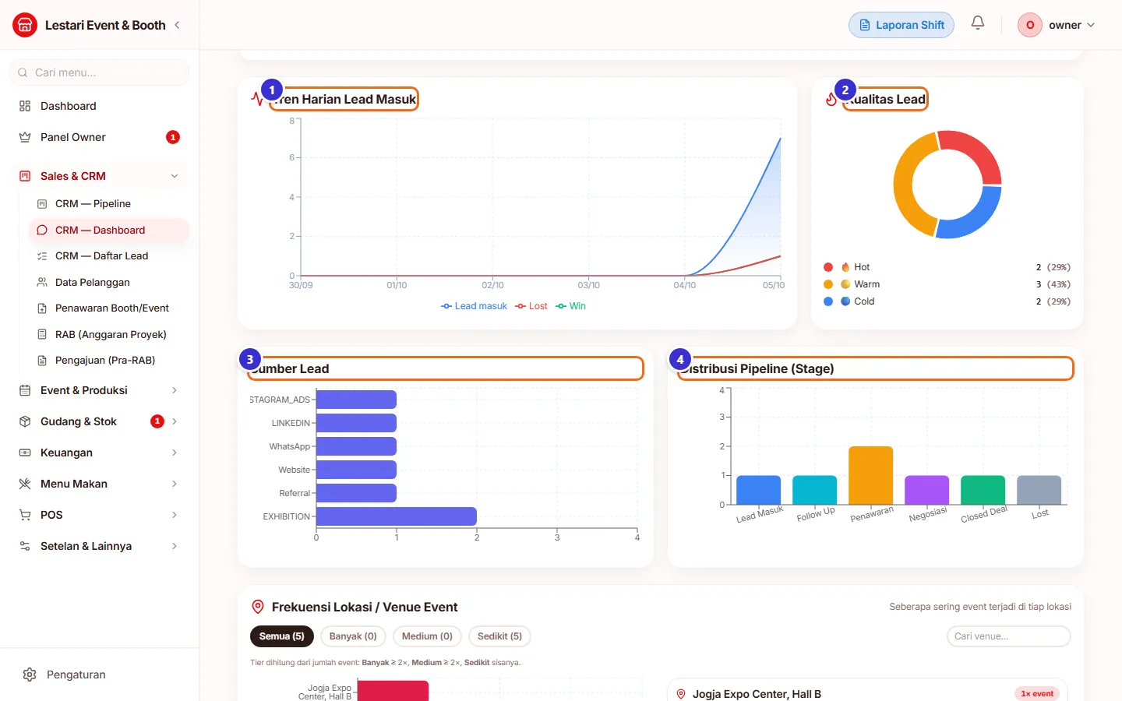
Task: Toggle the Win legend series
Action: coord(571,306)
